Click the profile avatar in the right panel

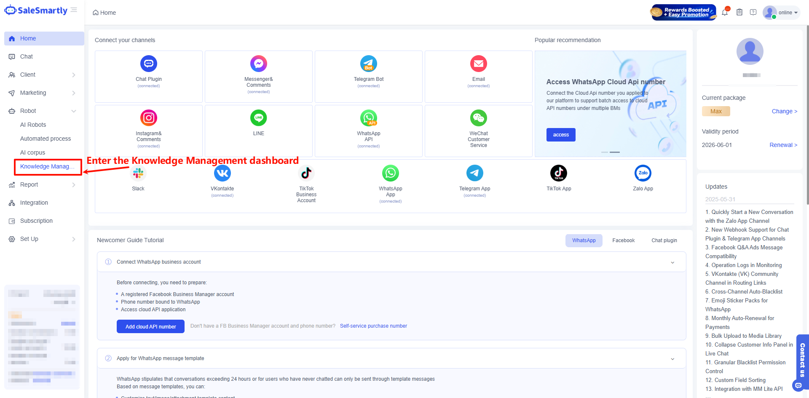pos(750,51)
